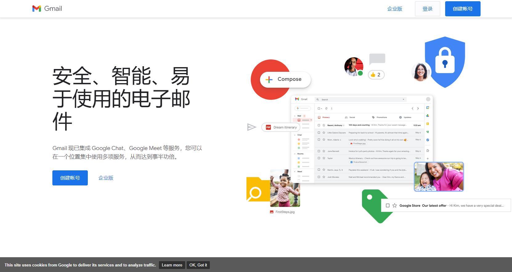Switch to the Promotions tab
512x272 pixels.
[379, 117]
